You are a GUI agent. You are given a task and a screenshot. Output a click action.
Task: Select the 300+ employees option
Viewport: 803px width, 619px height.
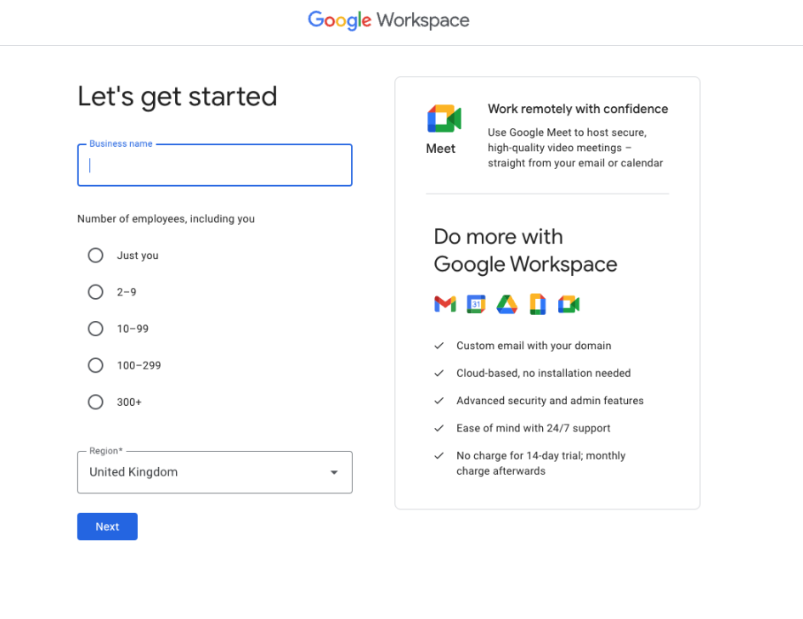click(x=95, y=402)
